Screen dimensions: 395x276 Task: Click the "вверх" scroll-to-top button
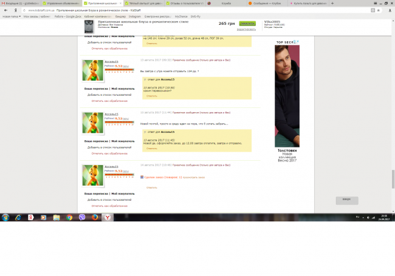point(346,199)
